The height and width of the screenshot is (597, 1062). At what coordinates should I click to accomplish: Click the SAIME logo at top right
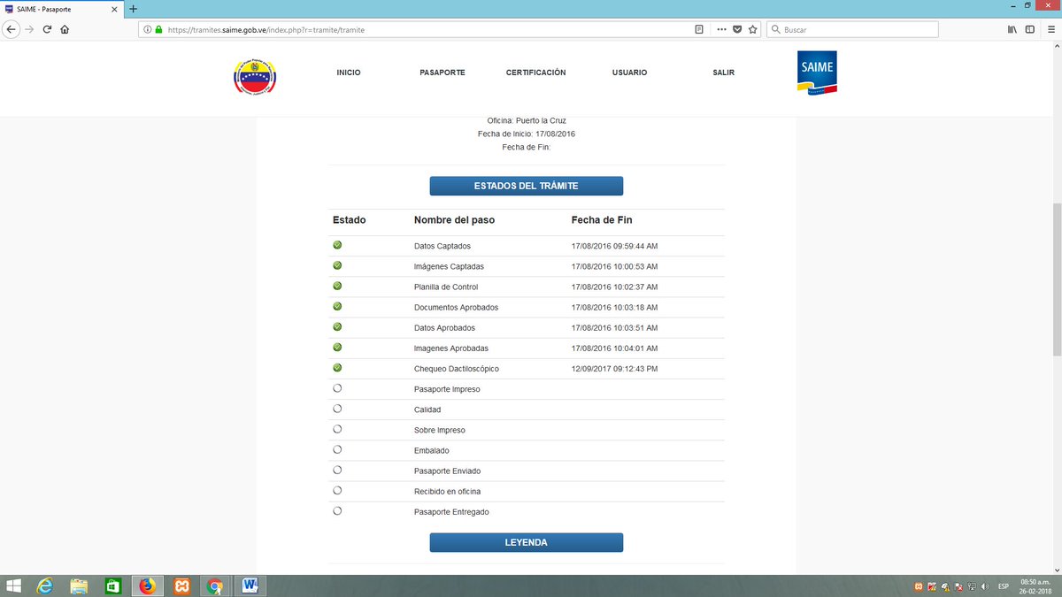click(817, 73)
